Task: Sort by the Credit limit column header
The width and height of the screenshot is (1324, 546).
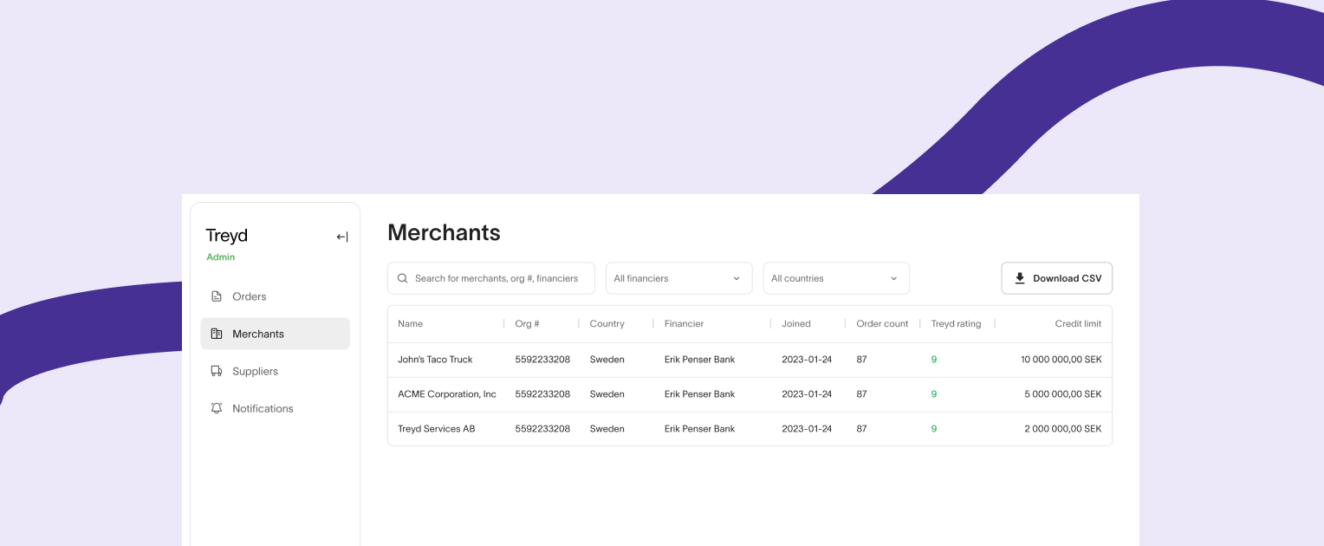Action: [1078, 324]
